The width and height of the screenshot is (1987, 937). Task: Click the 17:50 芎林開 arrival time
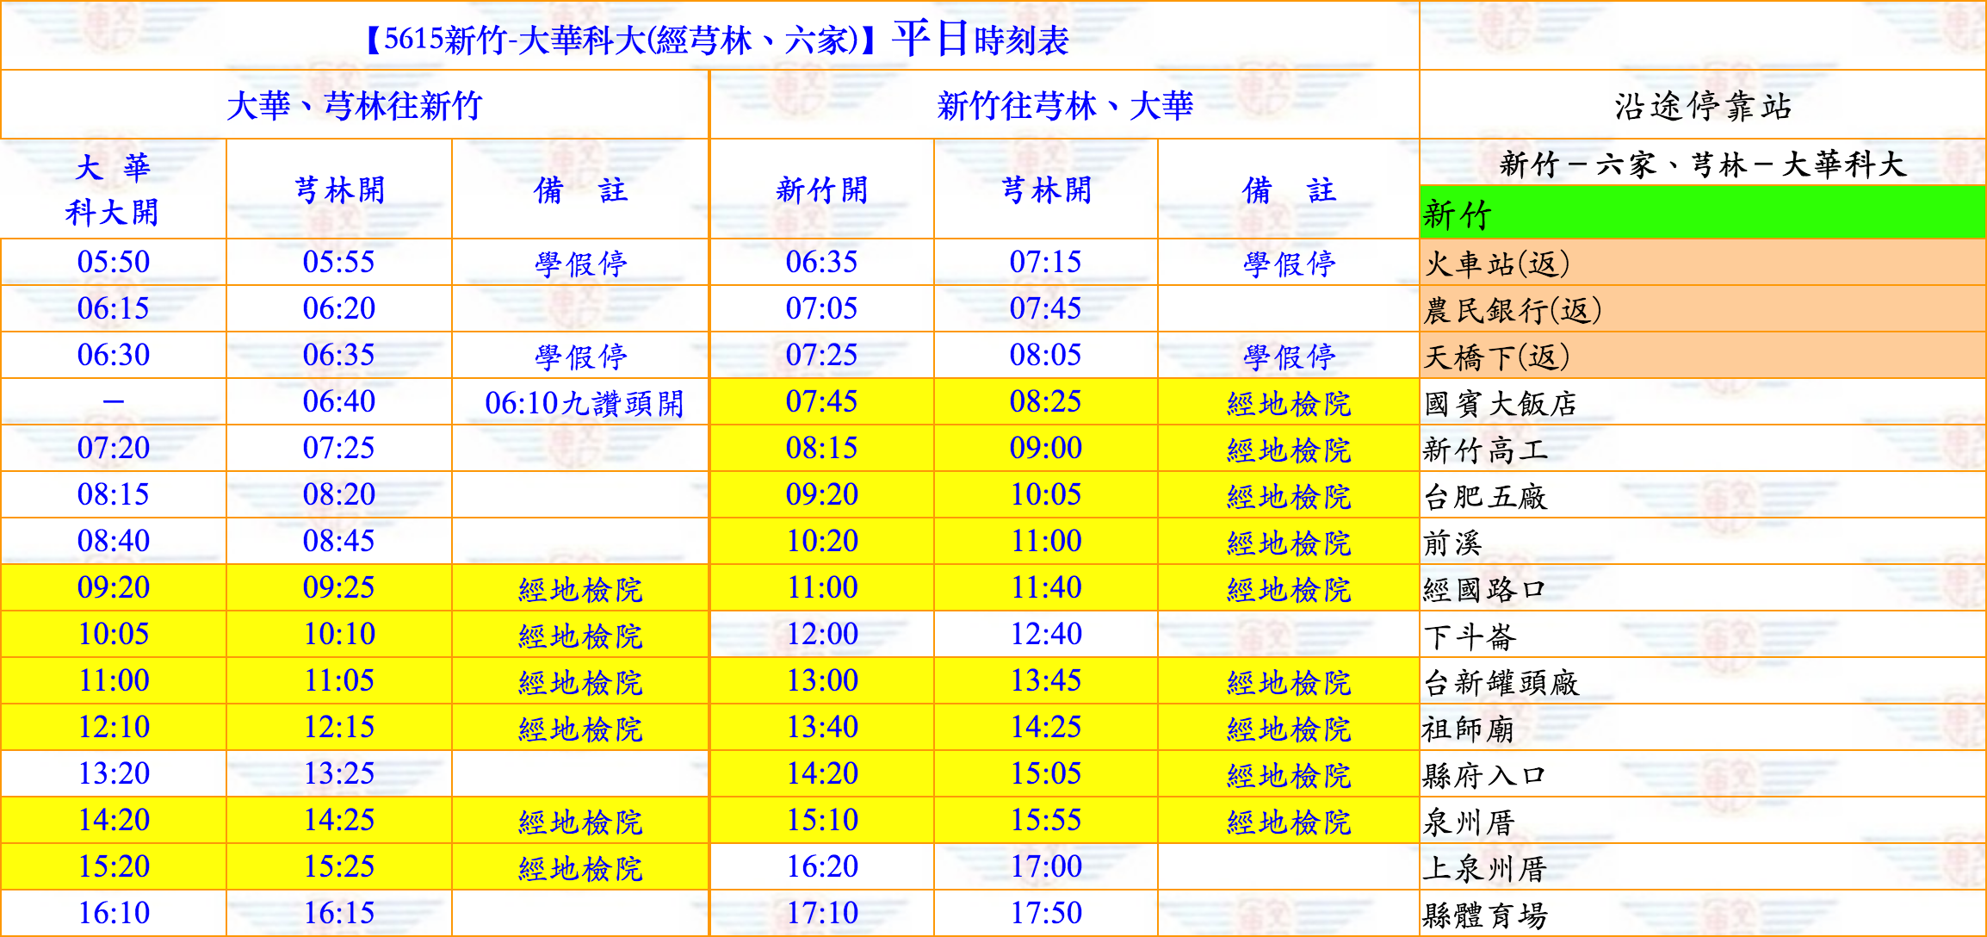[1045, 912]
